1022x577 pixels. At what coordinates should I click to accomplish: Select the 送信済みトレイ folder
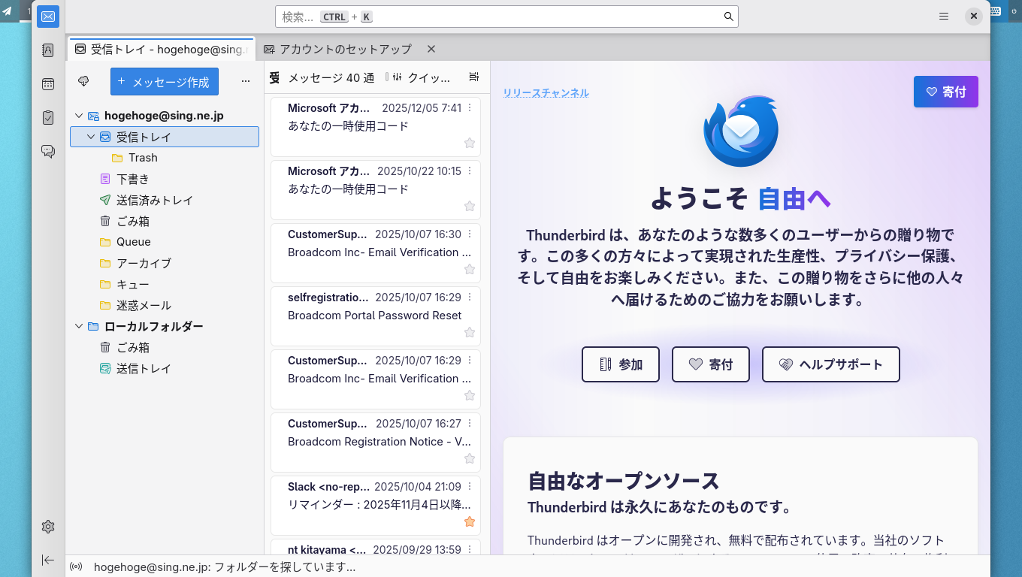[x=165, y=200]
